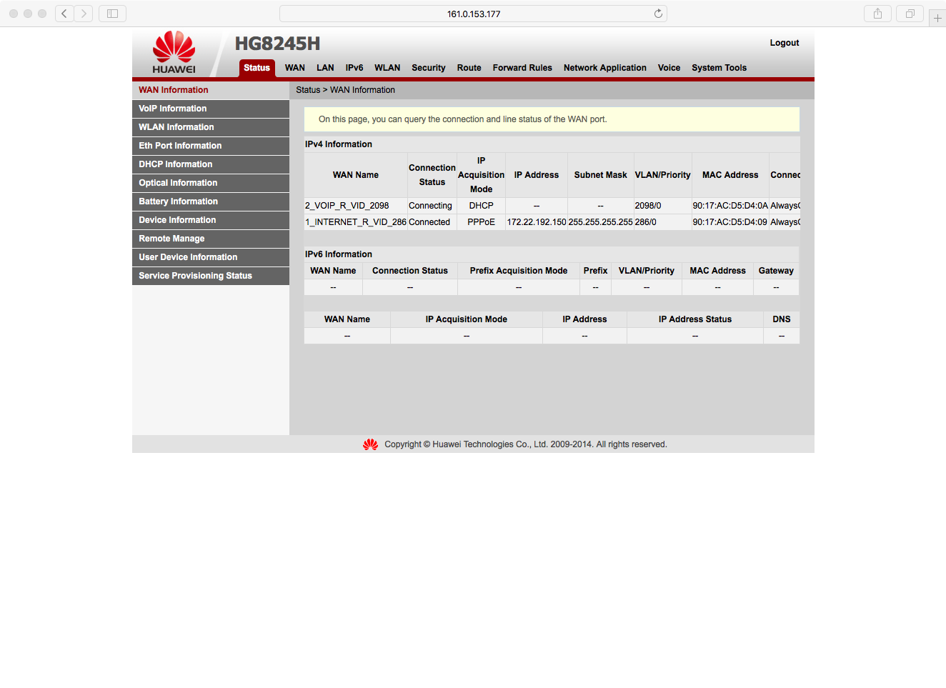Toggle the Safari sidebar icon
The width and height of the screenshot is (946, 688).
112,14
